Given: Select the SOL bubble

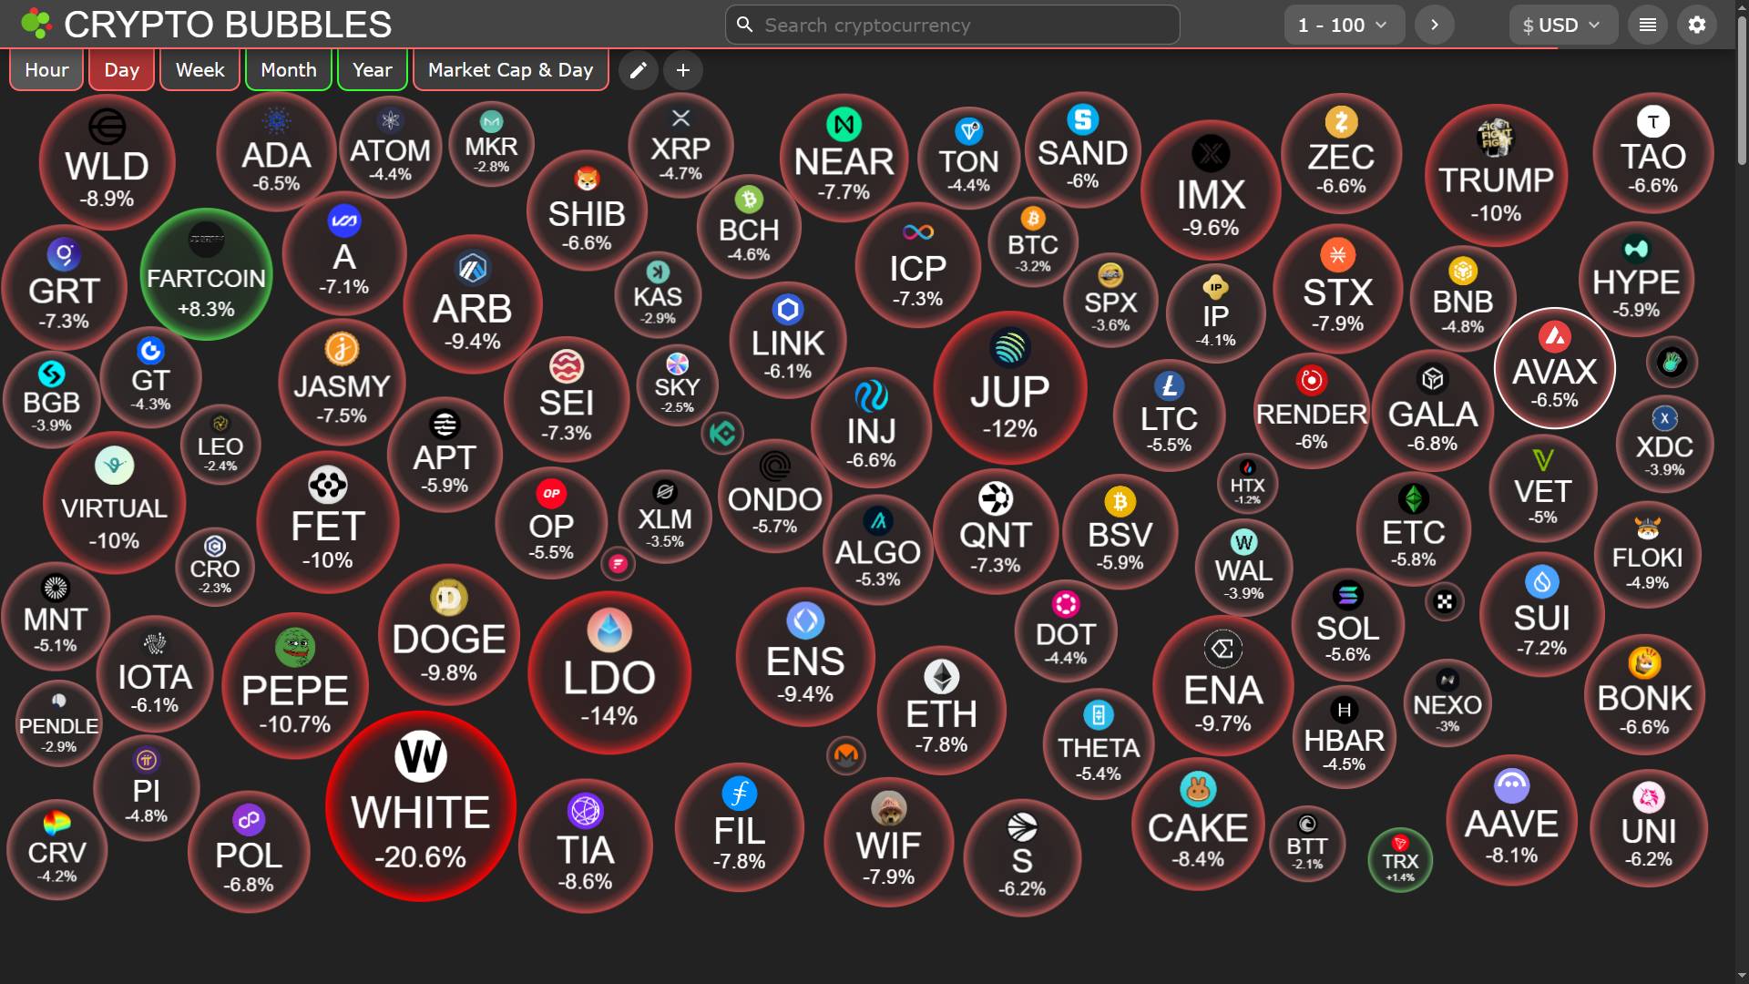Looking at the screenshot, I should point(1348,623).
